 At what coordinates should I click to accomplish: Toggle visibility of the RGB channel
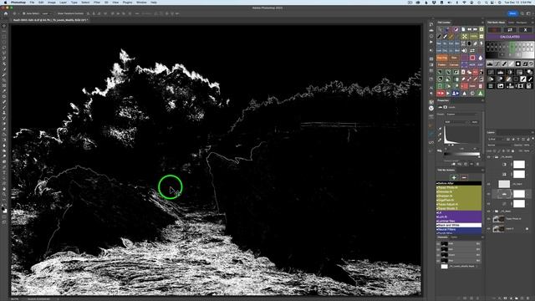point(438,243)
